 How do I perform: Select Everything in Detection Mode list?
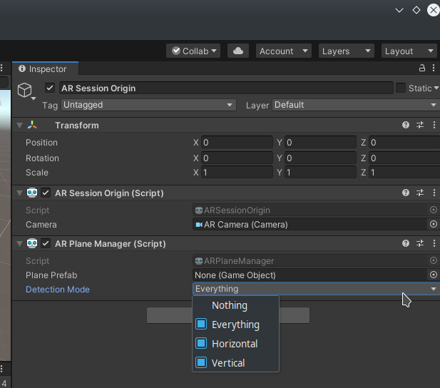[236, 325]
